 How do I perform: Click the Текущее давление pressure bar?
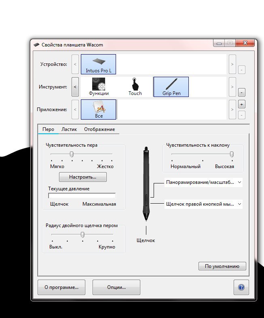pos(82,196)
